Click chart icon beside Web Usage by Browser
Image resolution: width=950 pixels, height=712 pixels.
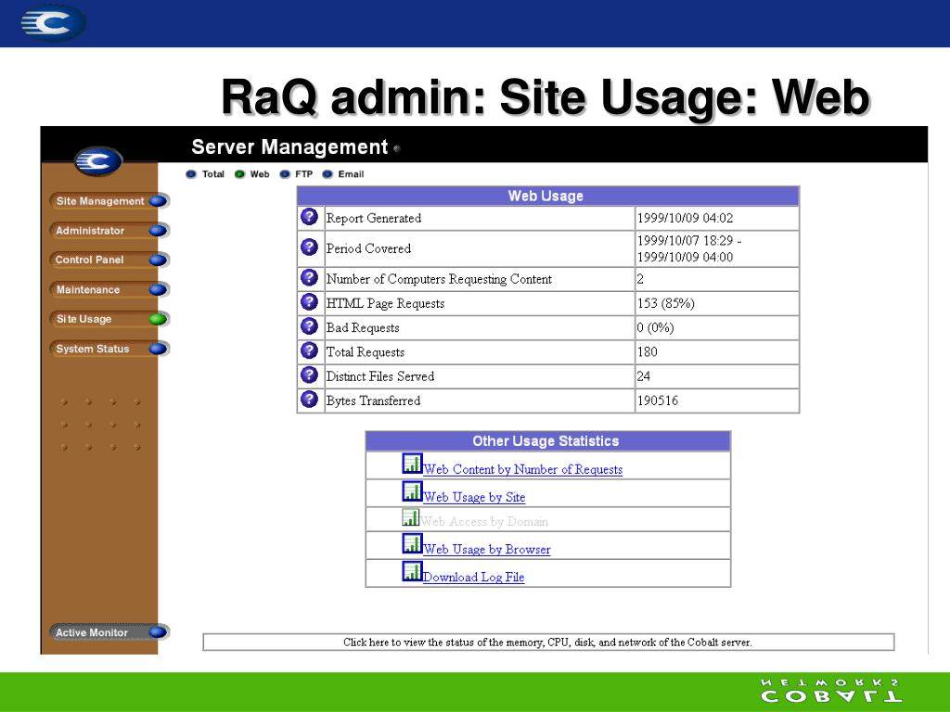(412, 543)
